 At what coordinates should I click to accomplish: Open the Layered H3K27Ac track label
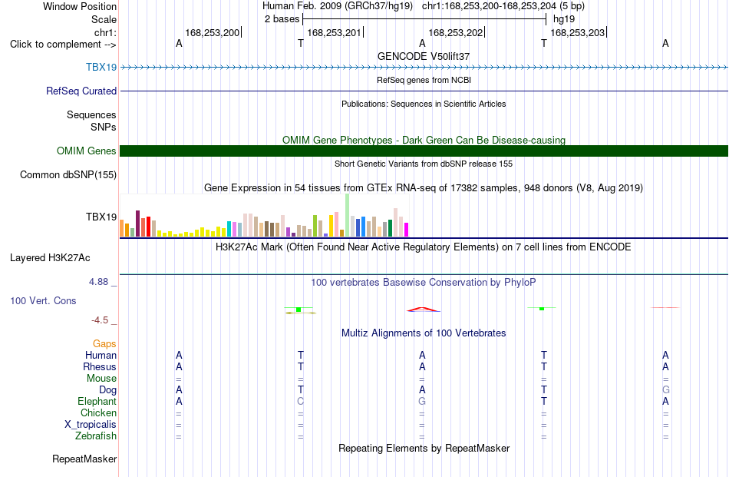[x=50, y=258]
